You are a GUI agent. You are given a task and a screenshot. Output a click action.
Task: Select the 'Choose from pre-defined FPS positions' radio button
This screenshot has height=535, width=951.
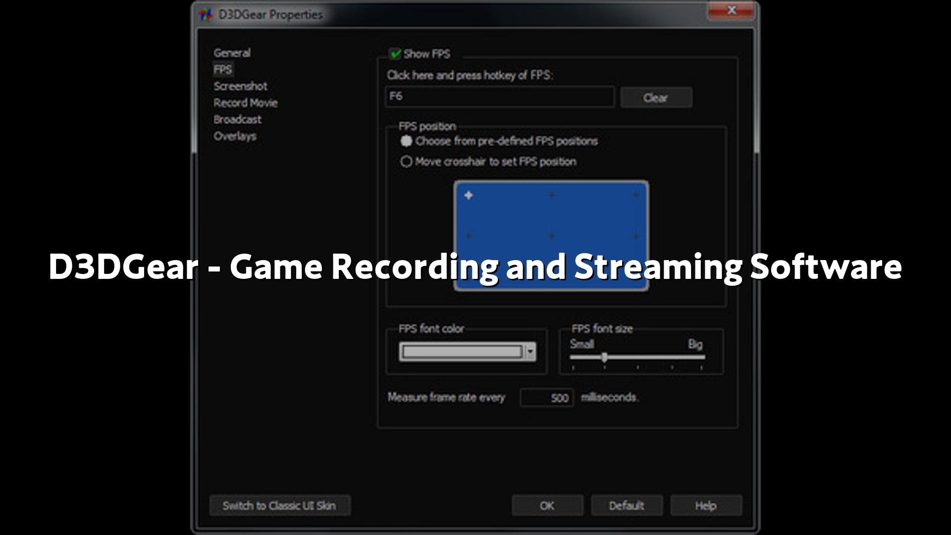pos(406,141)
